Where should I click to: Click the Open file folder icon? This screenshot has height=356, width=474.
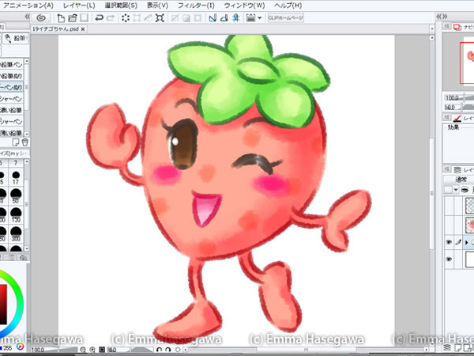coord(73,18)
